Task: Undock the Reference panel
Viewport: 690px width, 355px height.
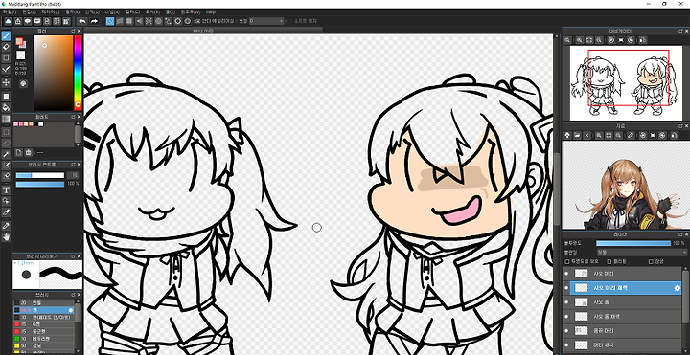Action: coord(680,126)
